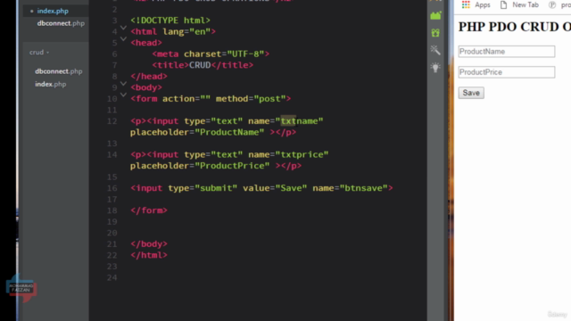Click the Save button in browser
571x321 pixels.
tap(471, 93)
